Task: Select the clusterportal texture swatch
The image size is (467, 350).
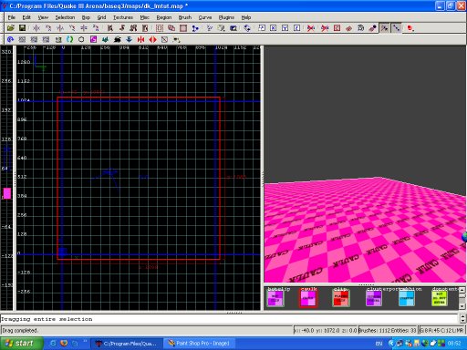Action: [x=374, y=298]
